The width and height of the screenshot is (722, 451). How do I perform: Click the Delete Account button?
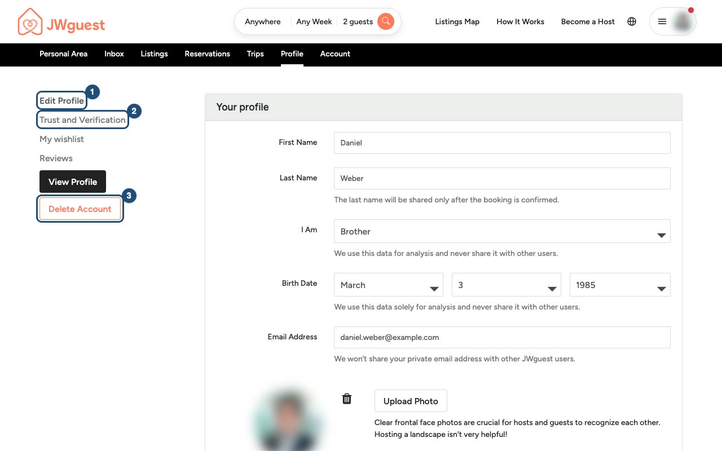click(x=80, y=209)
